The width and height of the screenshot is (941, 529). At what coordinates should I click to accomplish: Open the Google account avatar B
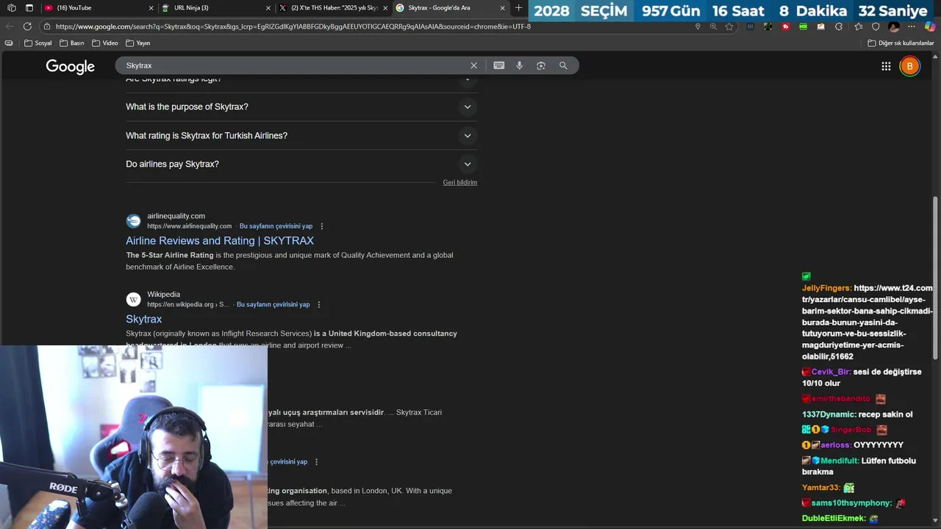click(909, 66)
